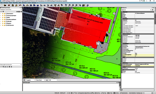
Task: Click the red X delete icon
Action: 9,5
